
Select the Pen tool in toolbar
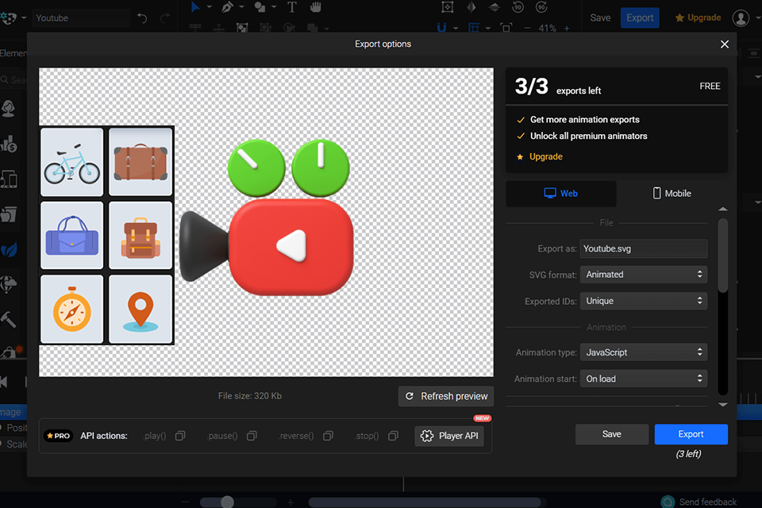click(x=227, y=7)
